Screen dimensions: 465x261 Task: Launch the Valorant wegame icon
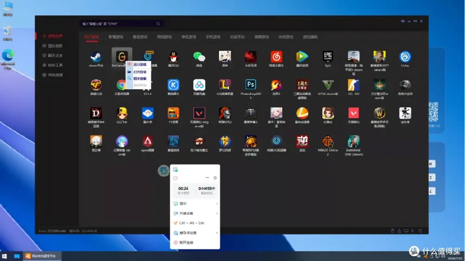pyautogui.click(x=199, y=113)
